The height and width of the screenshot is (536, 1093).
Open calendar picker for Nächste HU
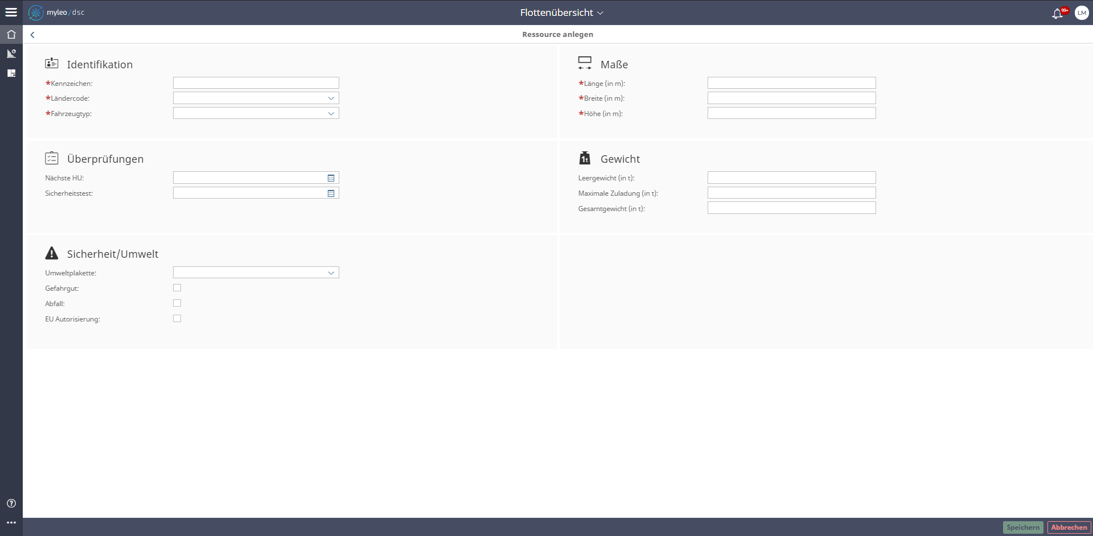[331, 178]
